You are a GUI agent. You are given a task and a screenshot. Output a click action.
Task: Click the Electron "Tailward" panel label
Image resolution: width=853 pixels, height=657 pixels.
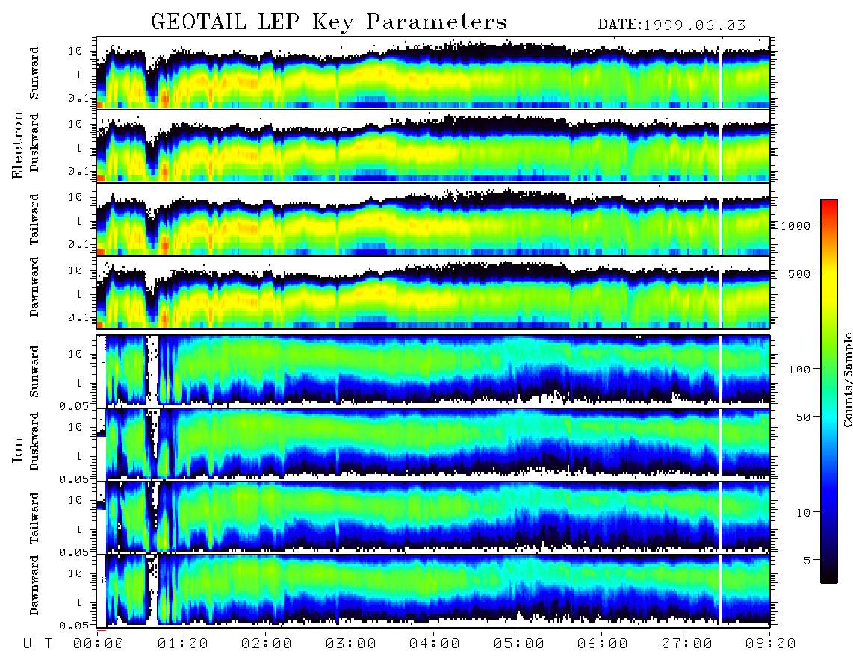[34, 219]
